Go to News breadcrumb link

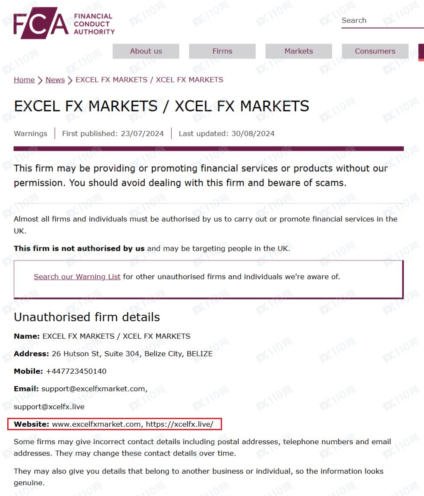[55, 80]
